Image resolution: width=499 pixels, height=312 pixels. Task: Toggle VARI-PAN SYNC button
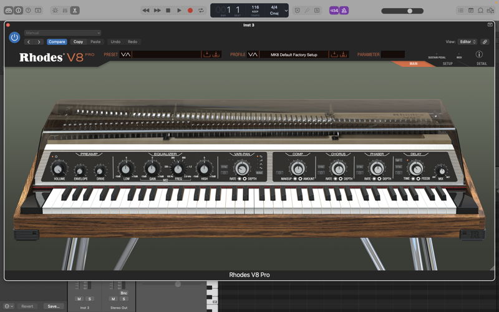tap(224, 167)
